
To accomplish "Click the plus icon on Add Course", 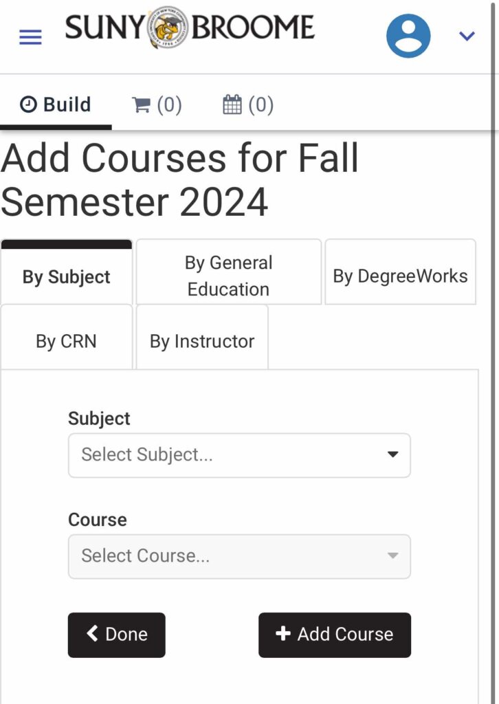I will [x=283, y=633].
